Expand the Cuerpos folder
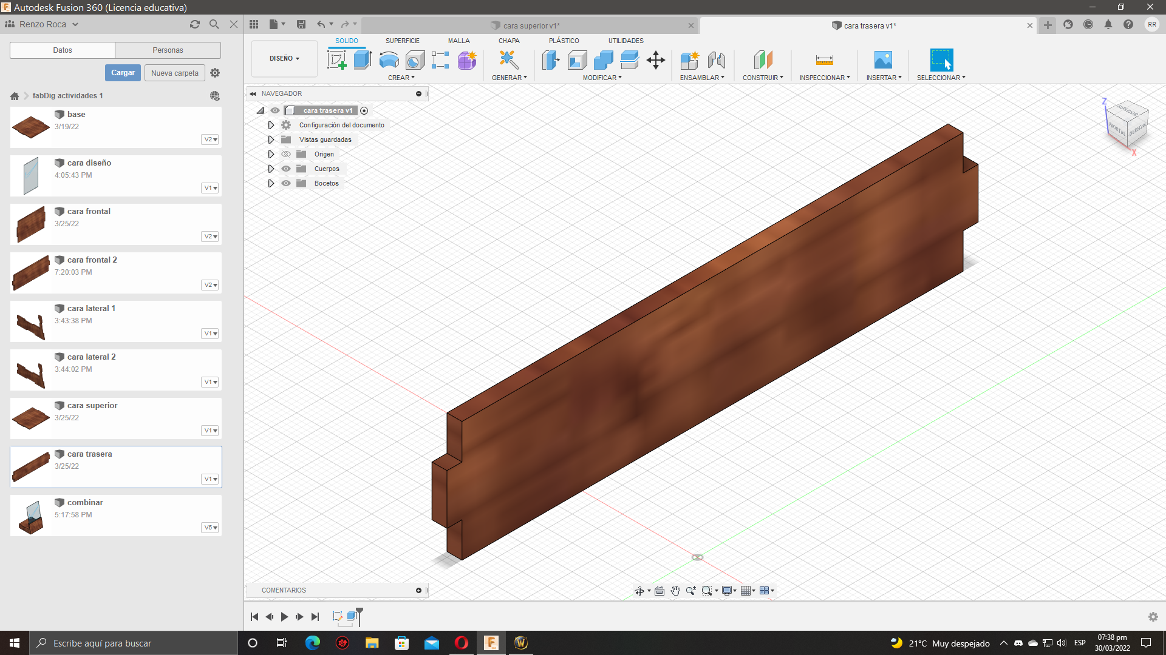This screenshot has width=1166, height=655. [x=271, y=169]
